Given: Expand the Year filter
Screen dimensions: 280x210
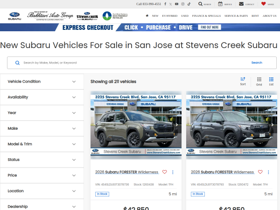Looking at the screenshot, I should click(42, 113).
